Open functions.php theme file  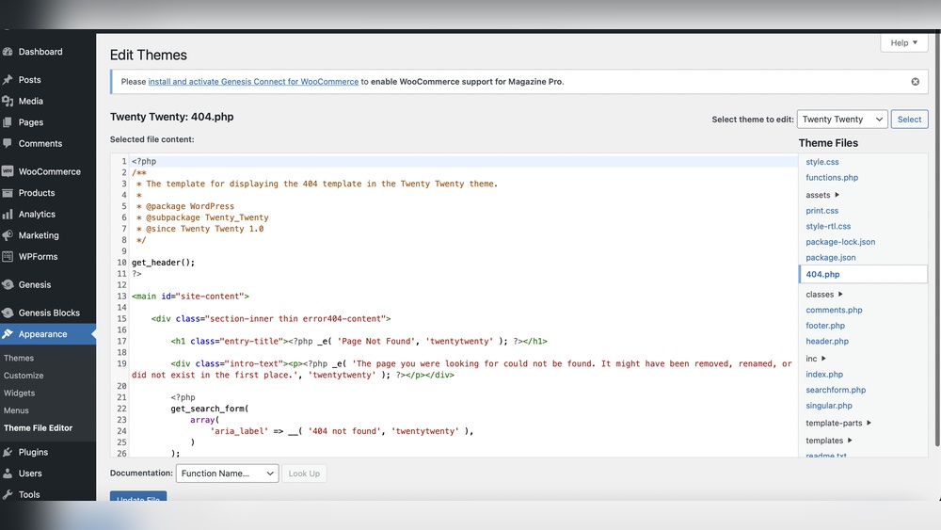tap(832, 177)
